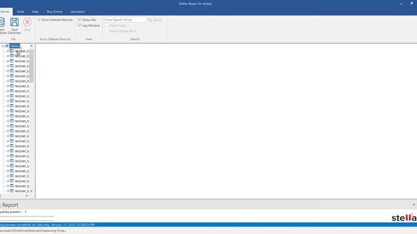Minimize the Stellar Repair for Access window
Image resolution: width=417 pixels, height=234 pixels.
401,4
